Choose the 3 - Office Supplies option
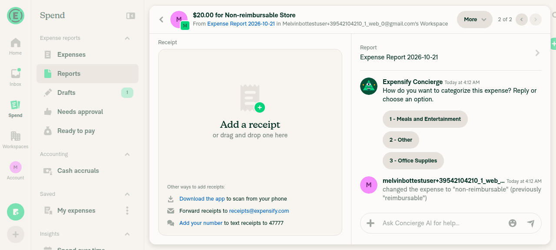 413,161
